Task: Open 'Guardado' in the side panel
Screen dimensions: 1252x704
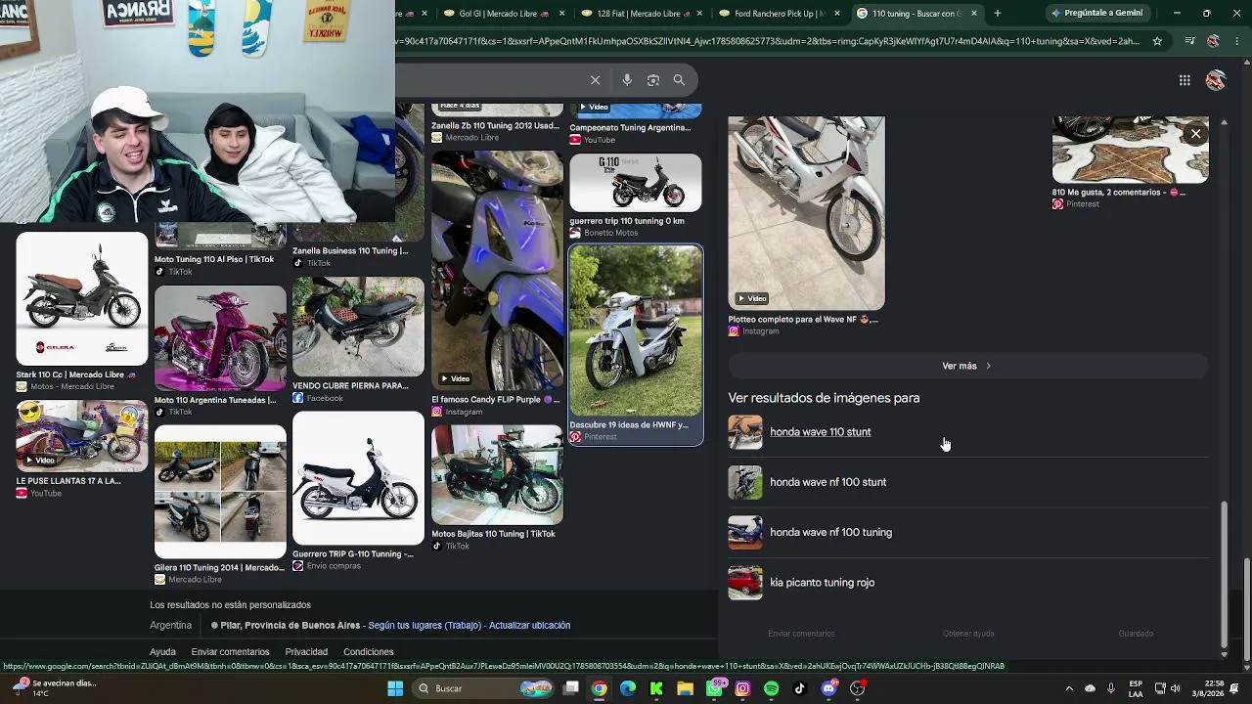Action: [x=1136, y=634]
